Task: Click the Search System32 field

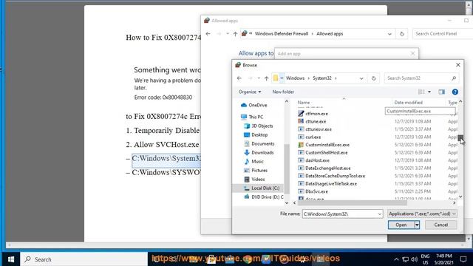Action: (421, 78)
